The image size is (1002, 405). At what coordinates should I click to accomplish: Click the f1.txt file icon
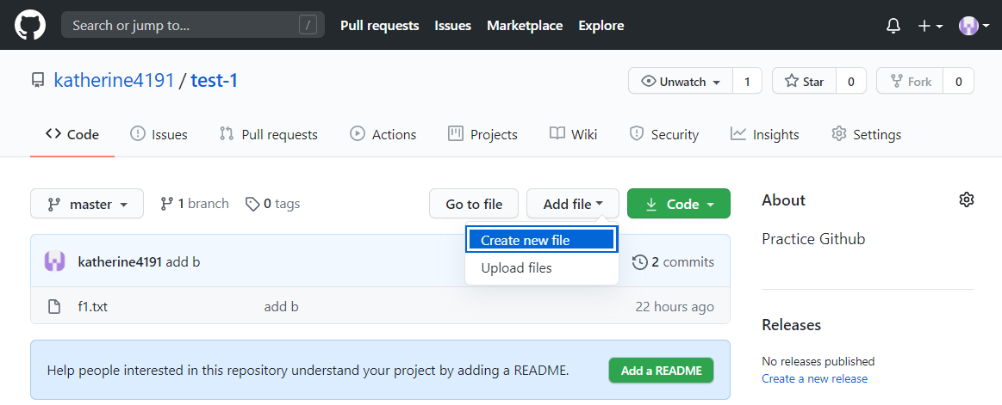tap(54, 307)
